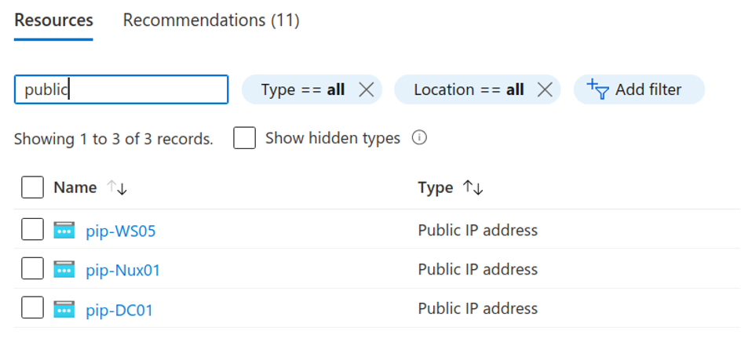The width and height of the screenshot is (741, 353).
Task: Select the checkbox for pip-WS05
Action: (x=32, y=230)
